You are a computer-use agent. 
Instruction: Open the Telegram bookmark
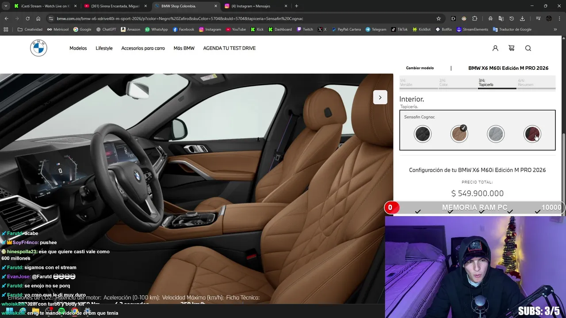(x=375, y=30)
